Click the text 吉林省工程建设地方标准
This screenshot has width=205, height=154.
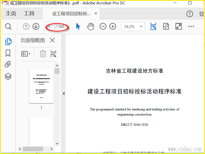tap(135, 71)
